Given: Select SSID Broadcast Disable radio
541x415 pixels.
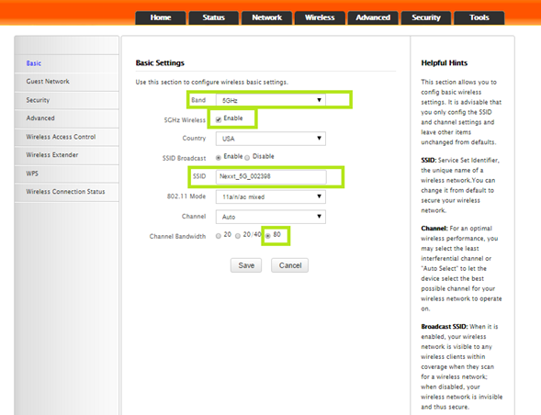Looking at the screenshot, I should 247,158.
